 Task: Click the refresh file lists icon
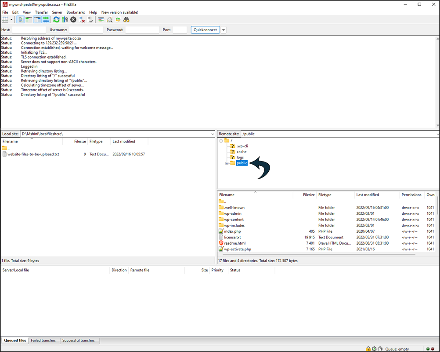coord(56,20)
